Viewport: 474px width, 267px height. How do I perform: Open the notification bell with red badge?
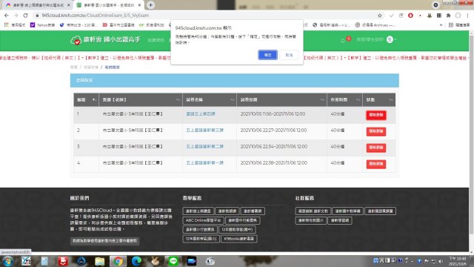[x=343, y=40]
